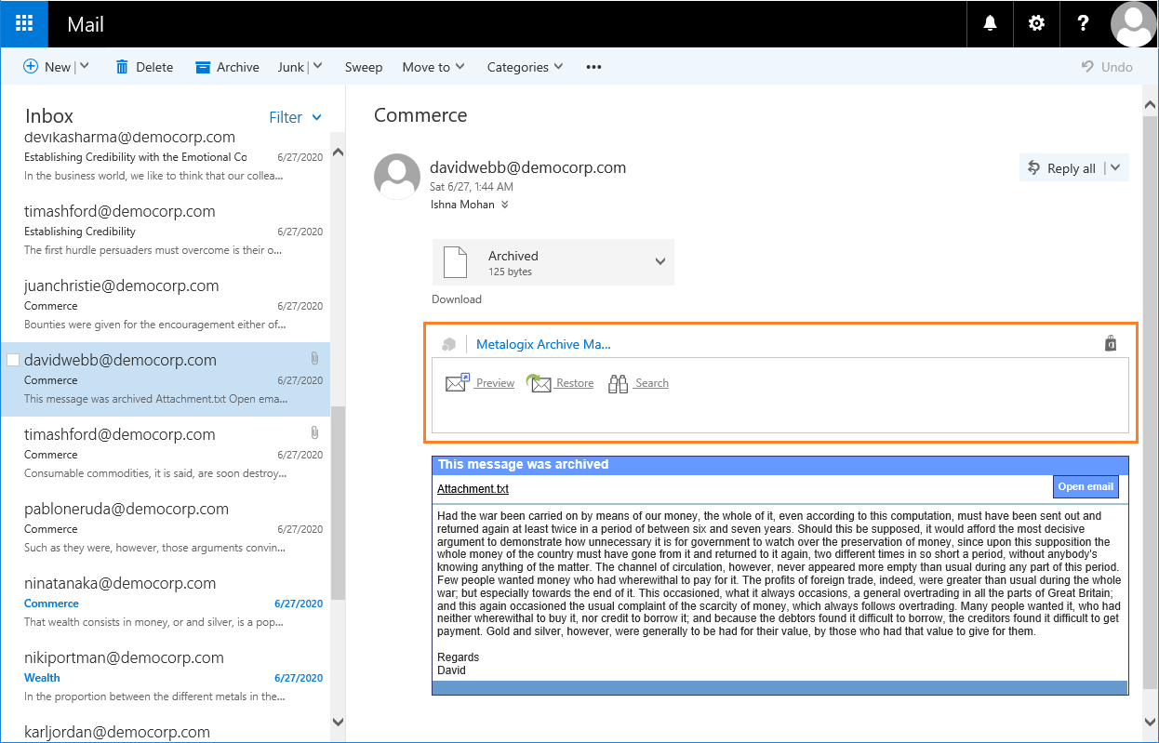Screen dimensions: 1159x743
Task: Open the help question mark
Action: coord(1083,24)
